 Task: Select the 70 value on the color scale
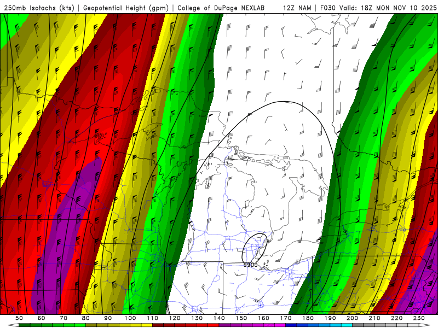click(x=64, y=318)
